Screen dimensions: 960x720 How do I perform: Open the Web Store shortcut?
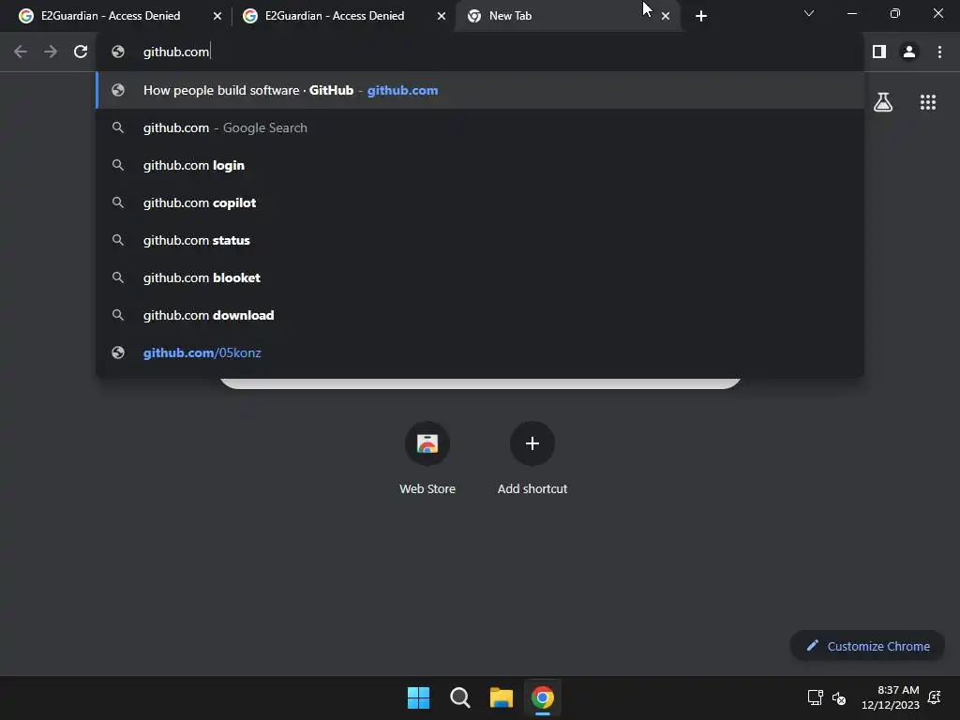click(427, 457)
